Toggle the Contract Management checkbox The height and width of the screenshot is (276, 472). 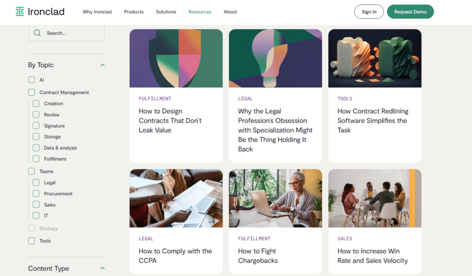(x=31, y=92)
